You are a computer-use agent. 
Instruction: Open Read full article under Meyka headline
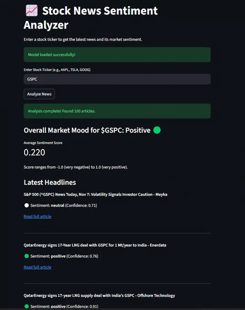(x=37, y=216)
